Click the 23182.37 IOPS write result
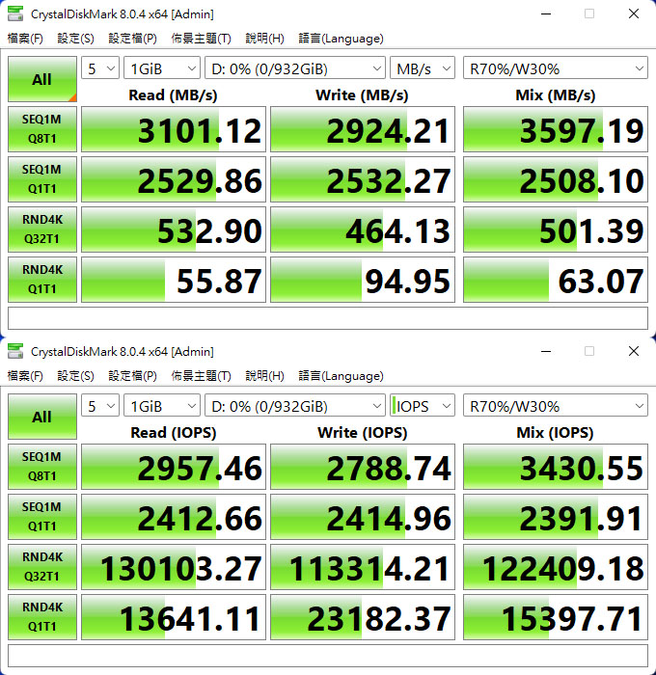The image size is (656, 675). pos(363,617)
